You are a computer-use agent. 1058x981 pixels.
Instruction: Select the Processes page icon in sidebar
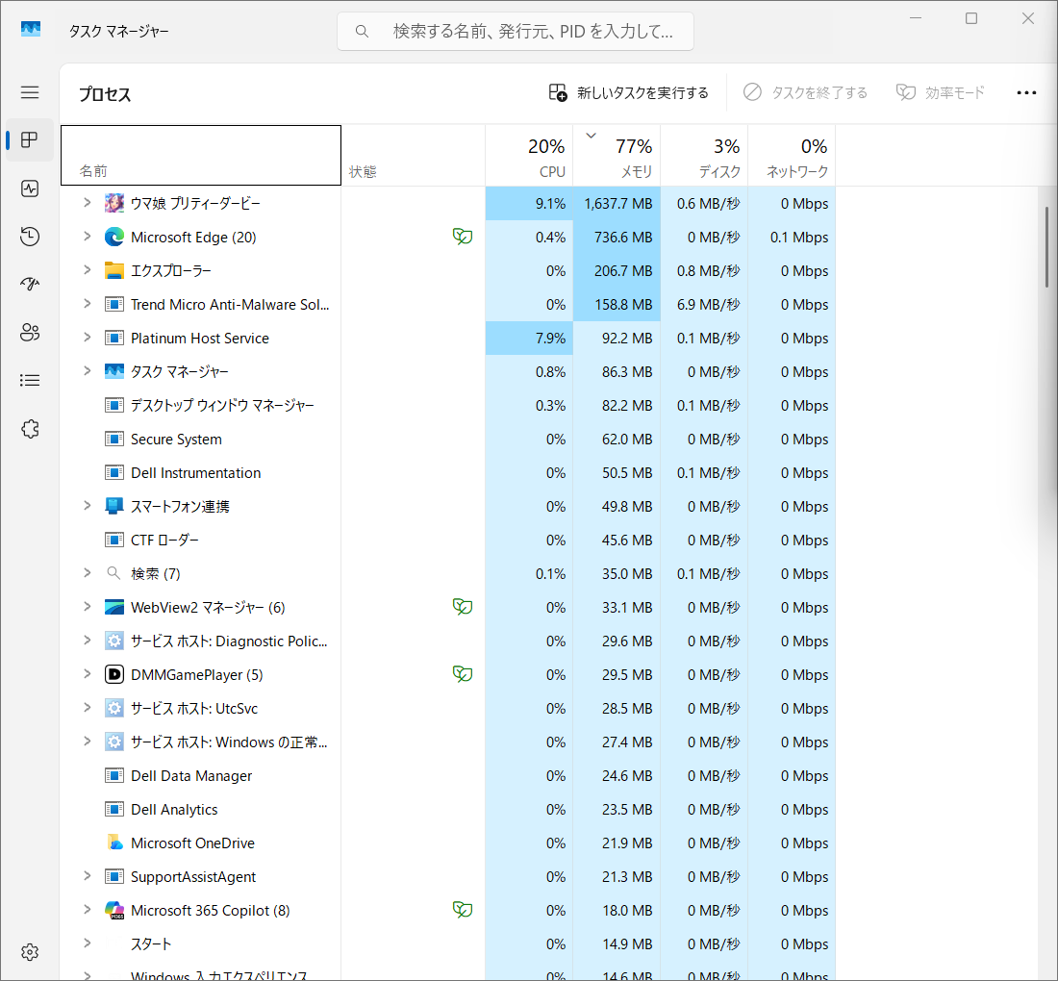pyautogui.click(x=30, y=139)
